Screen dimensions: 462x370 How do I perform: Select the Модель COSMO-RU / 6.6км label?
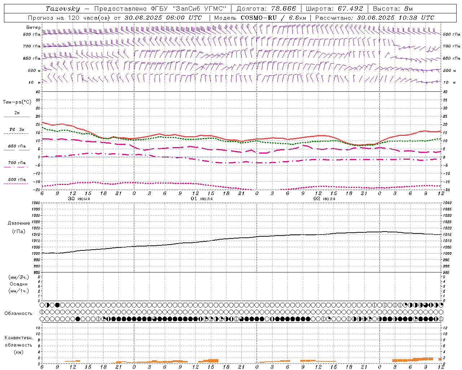[x=260, y=18]
